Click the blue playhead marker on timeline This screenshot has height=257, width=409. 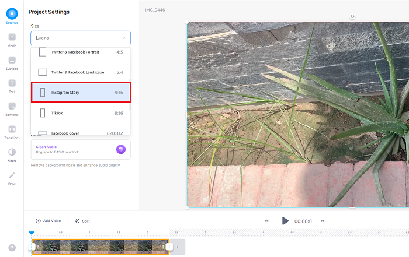(32, 233)
